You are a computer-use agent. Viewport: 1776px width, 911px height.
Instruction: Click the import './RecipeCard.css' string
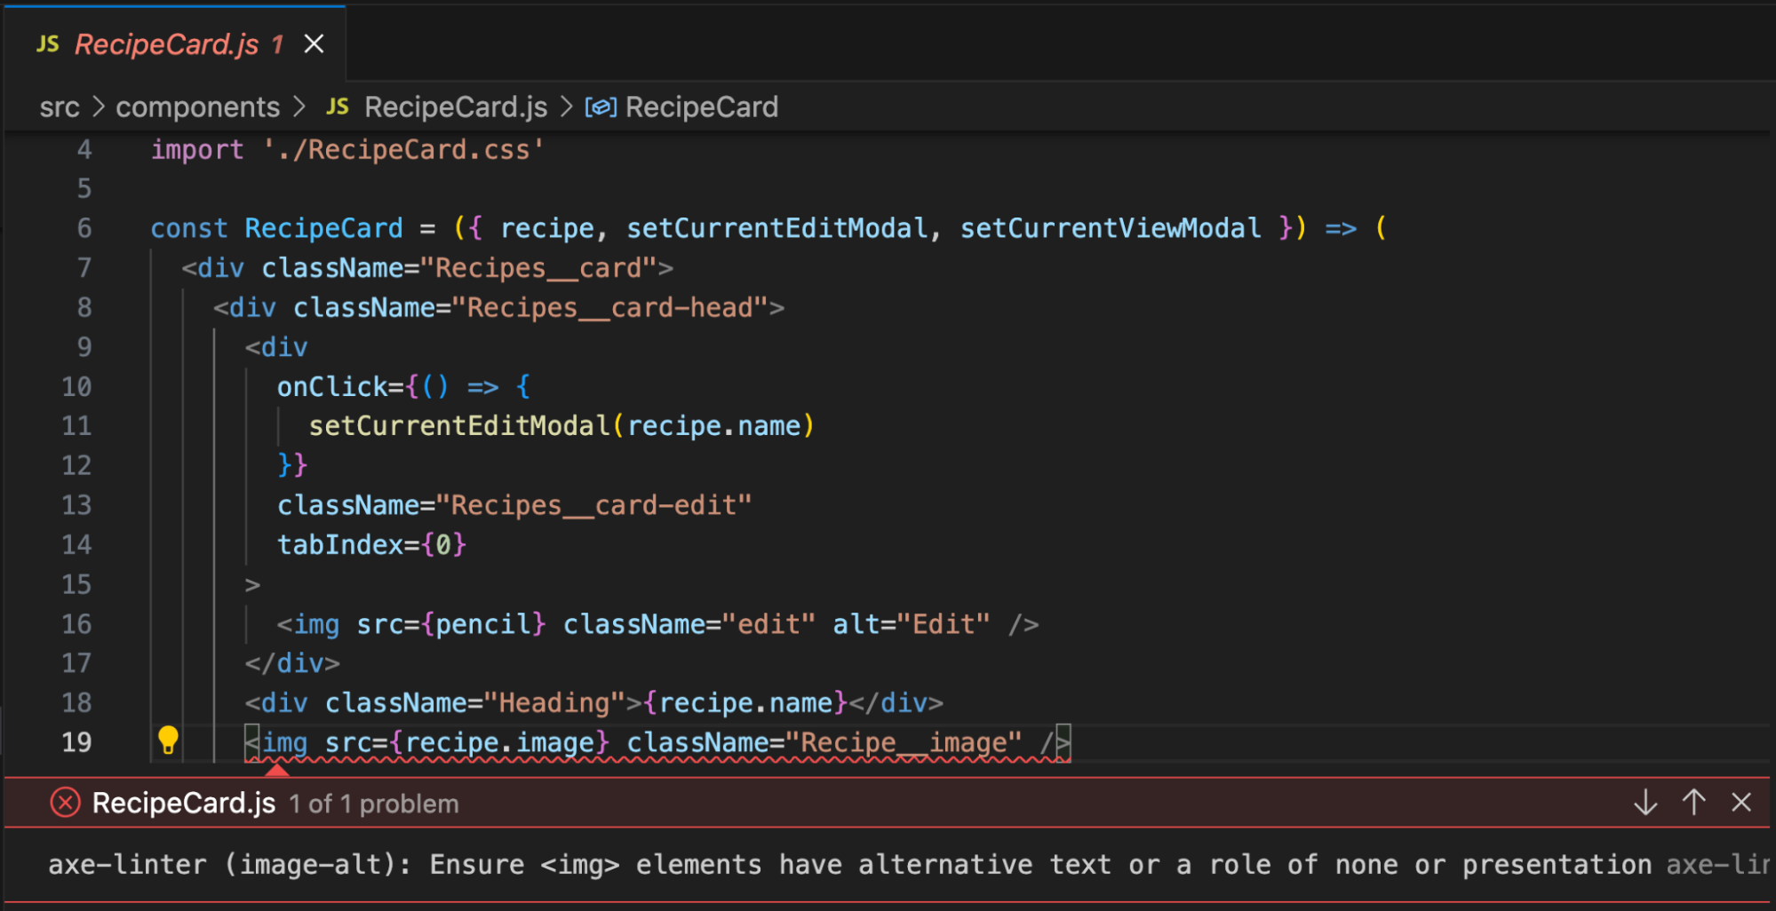tap(403, 149)
